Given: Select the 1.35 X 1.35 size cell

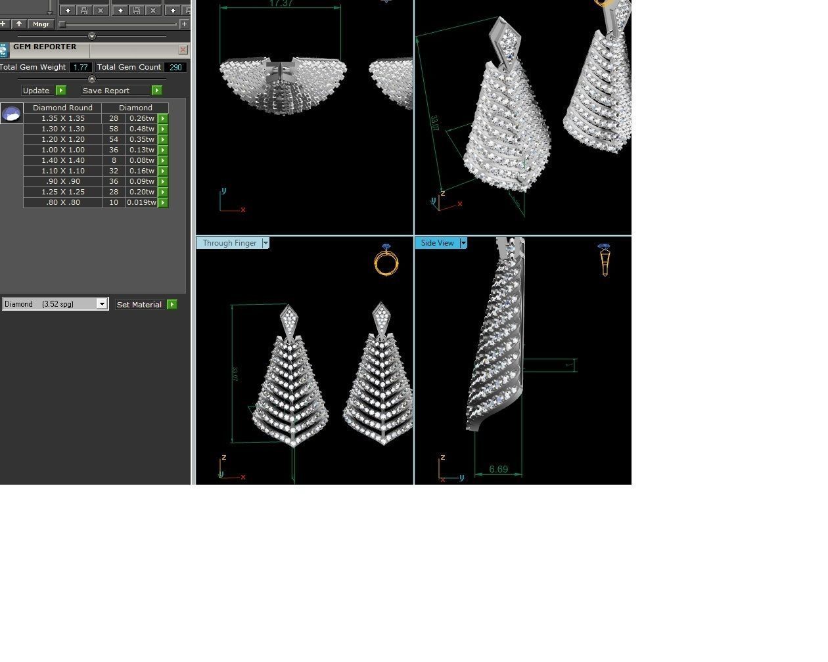Looking at the screenshot, I should tap(62, 118).
